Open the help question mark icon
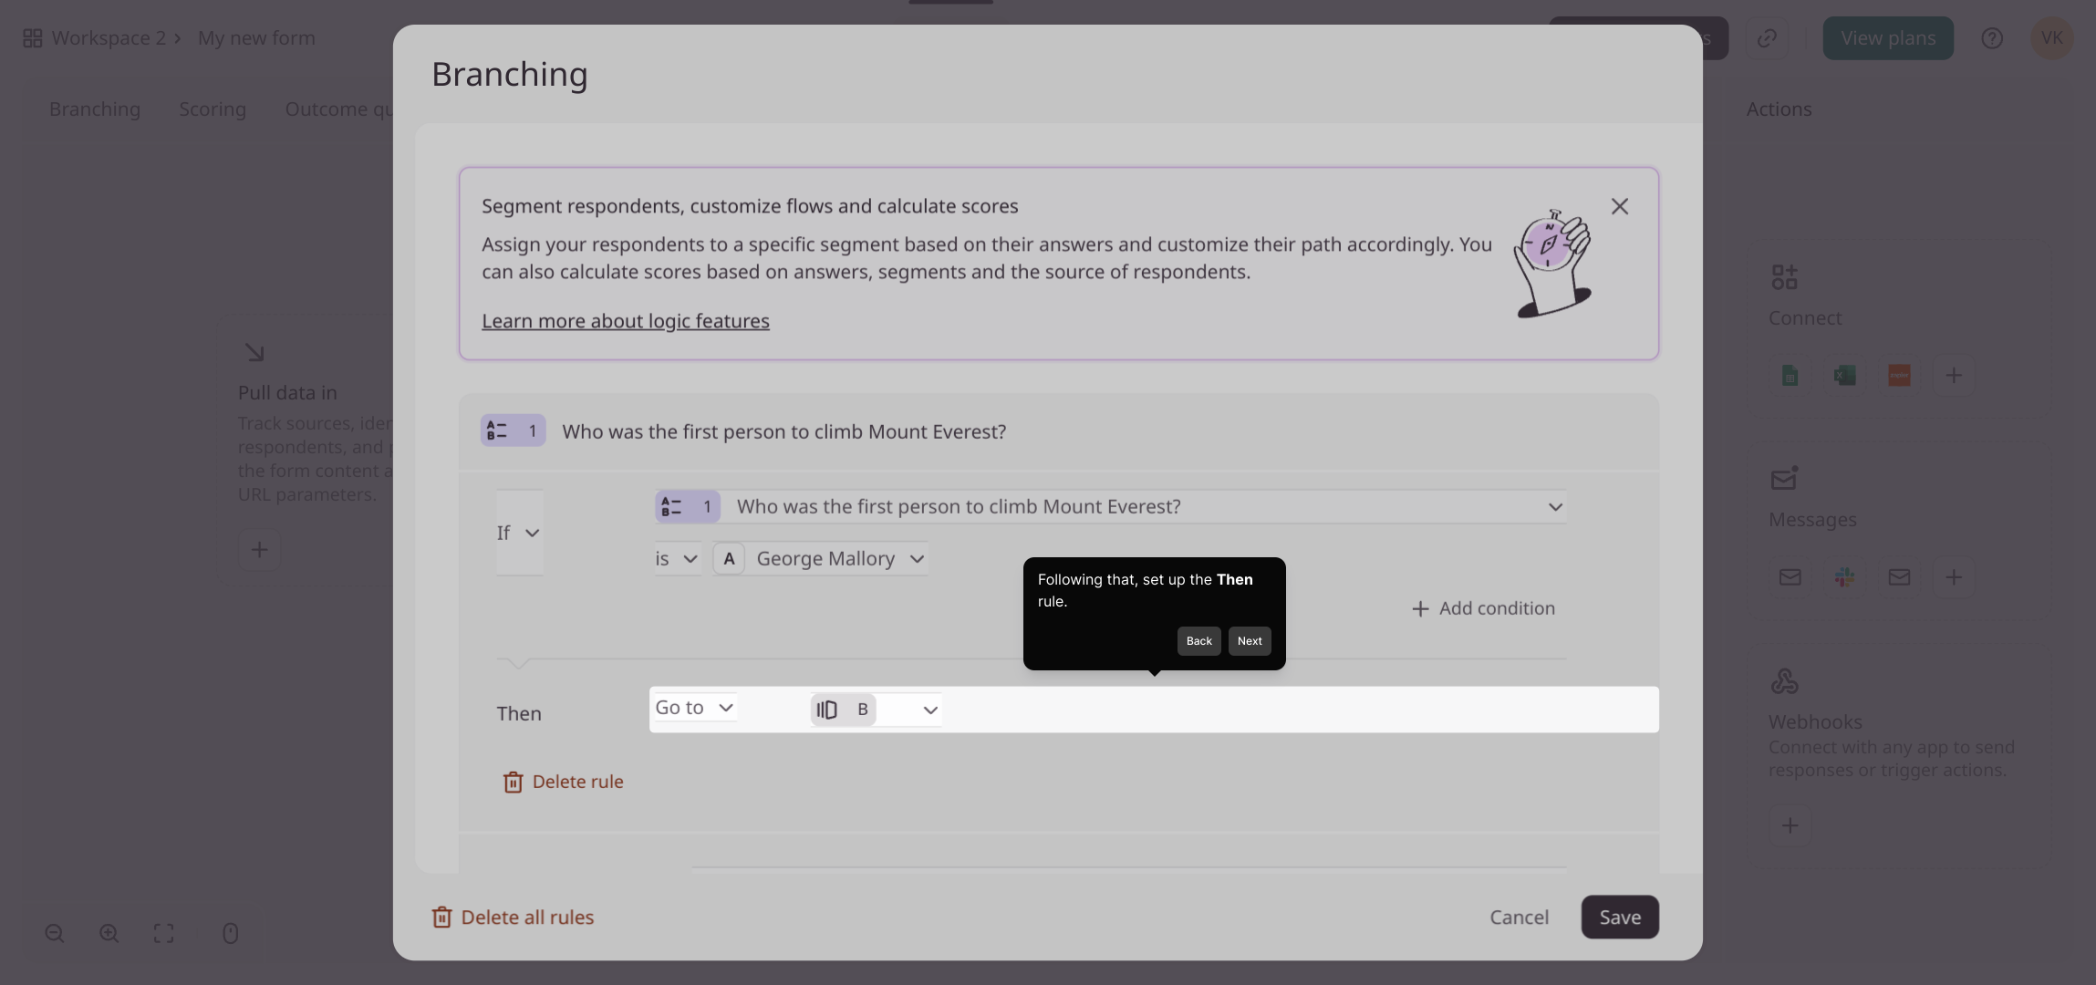2096x985 pixels. pyautogui.click(x=1992, y=38)
